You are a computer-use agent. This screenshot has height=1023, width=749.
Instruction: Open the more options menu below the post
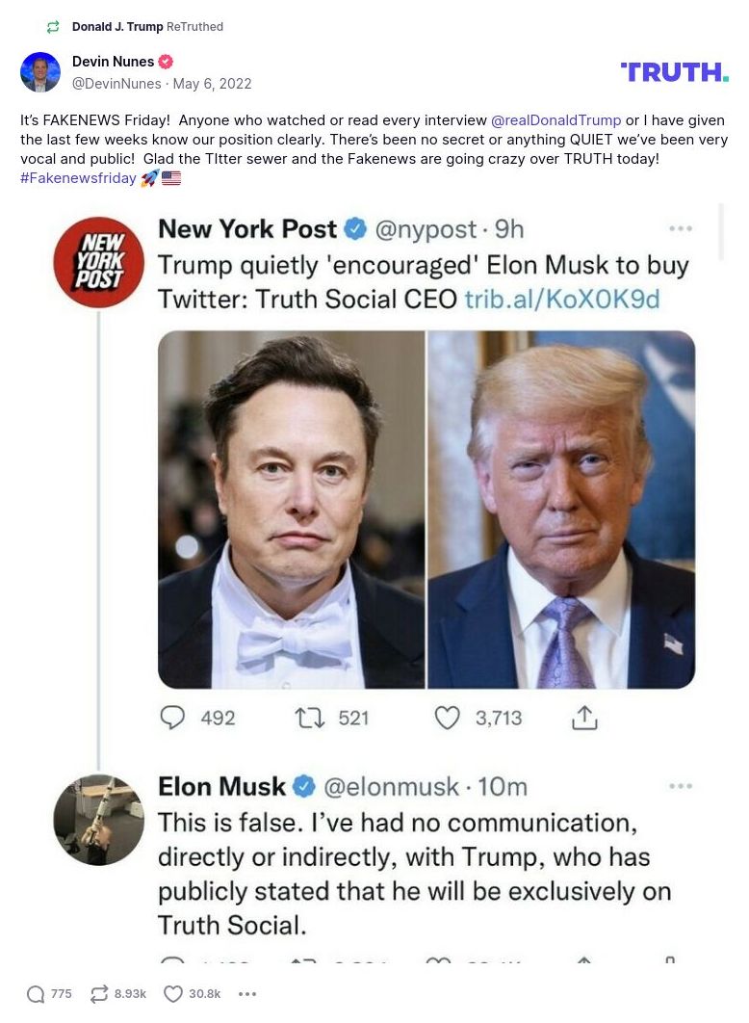pyautogui.click(x=247, y=993)
